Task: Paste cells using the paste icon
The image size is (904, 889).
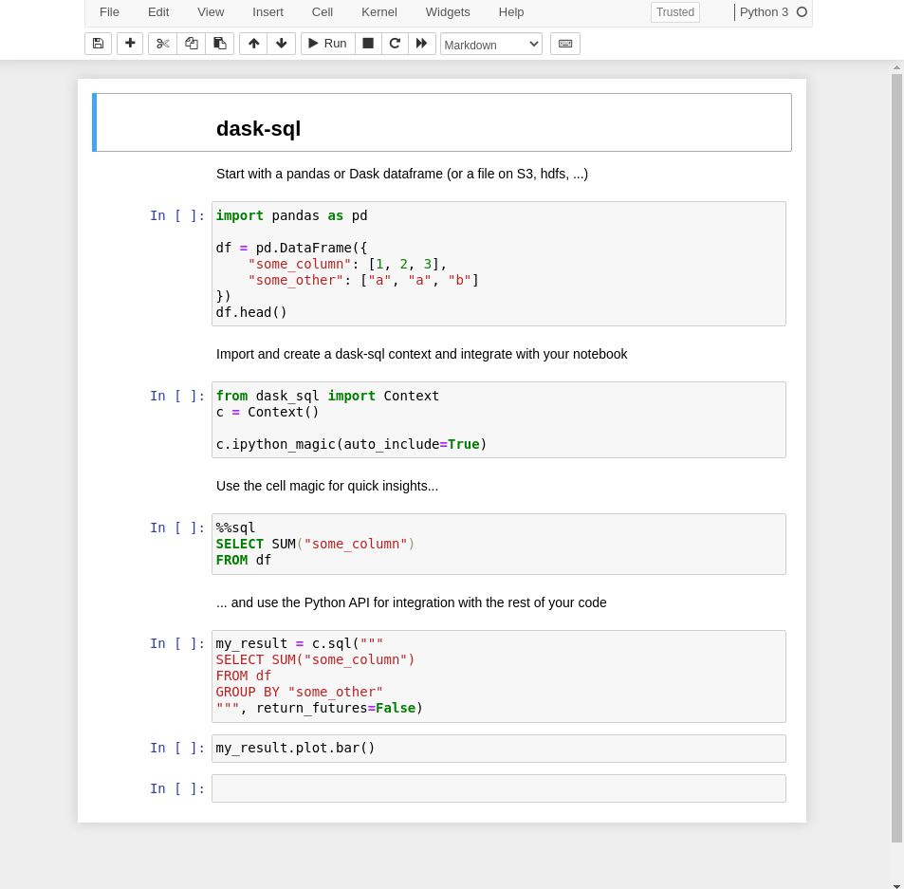Action: click(x=219, y=44)
